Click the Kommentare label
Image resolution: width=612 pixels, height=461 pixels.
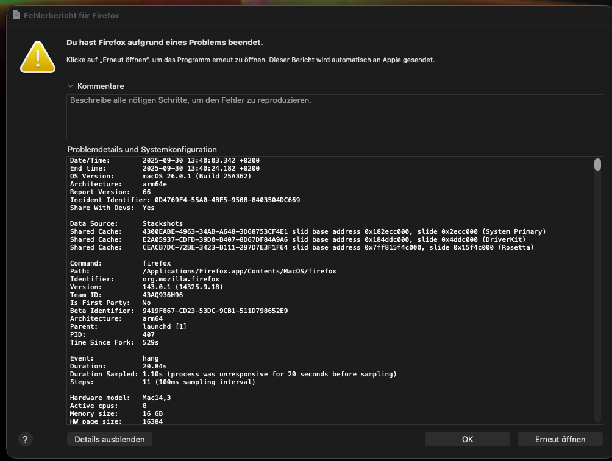click(101, 86)
